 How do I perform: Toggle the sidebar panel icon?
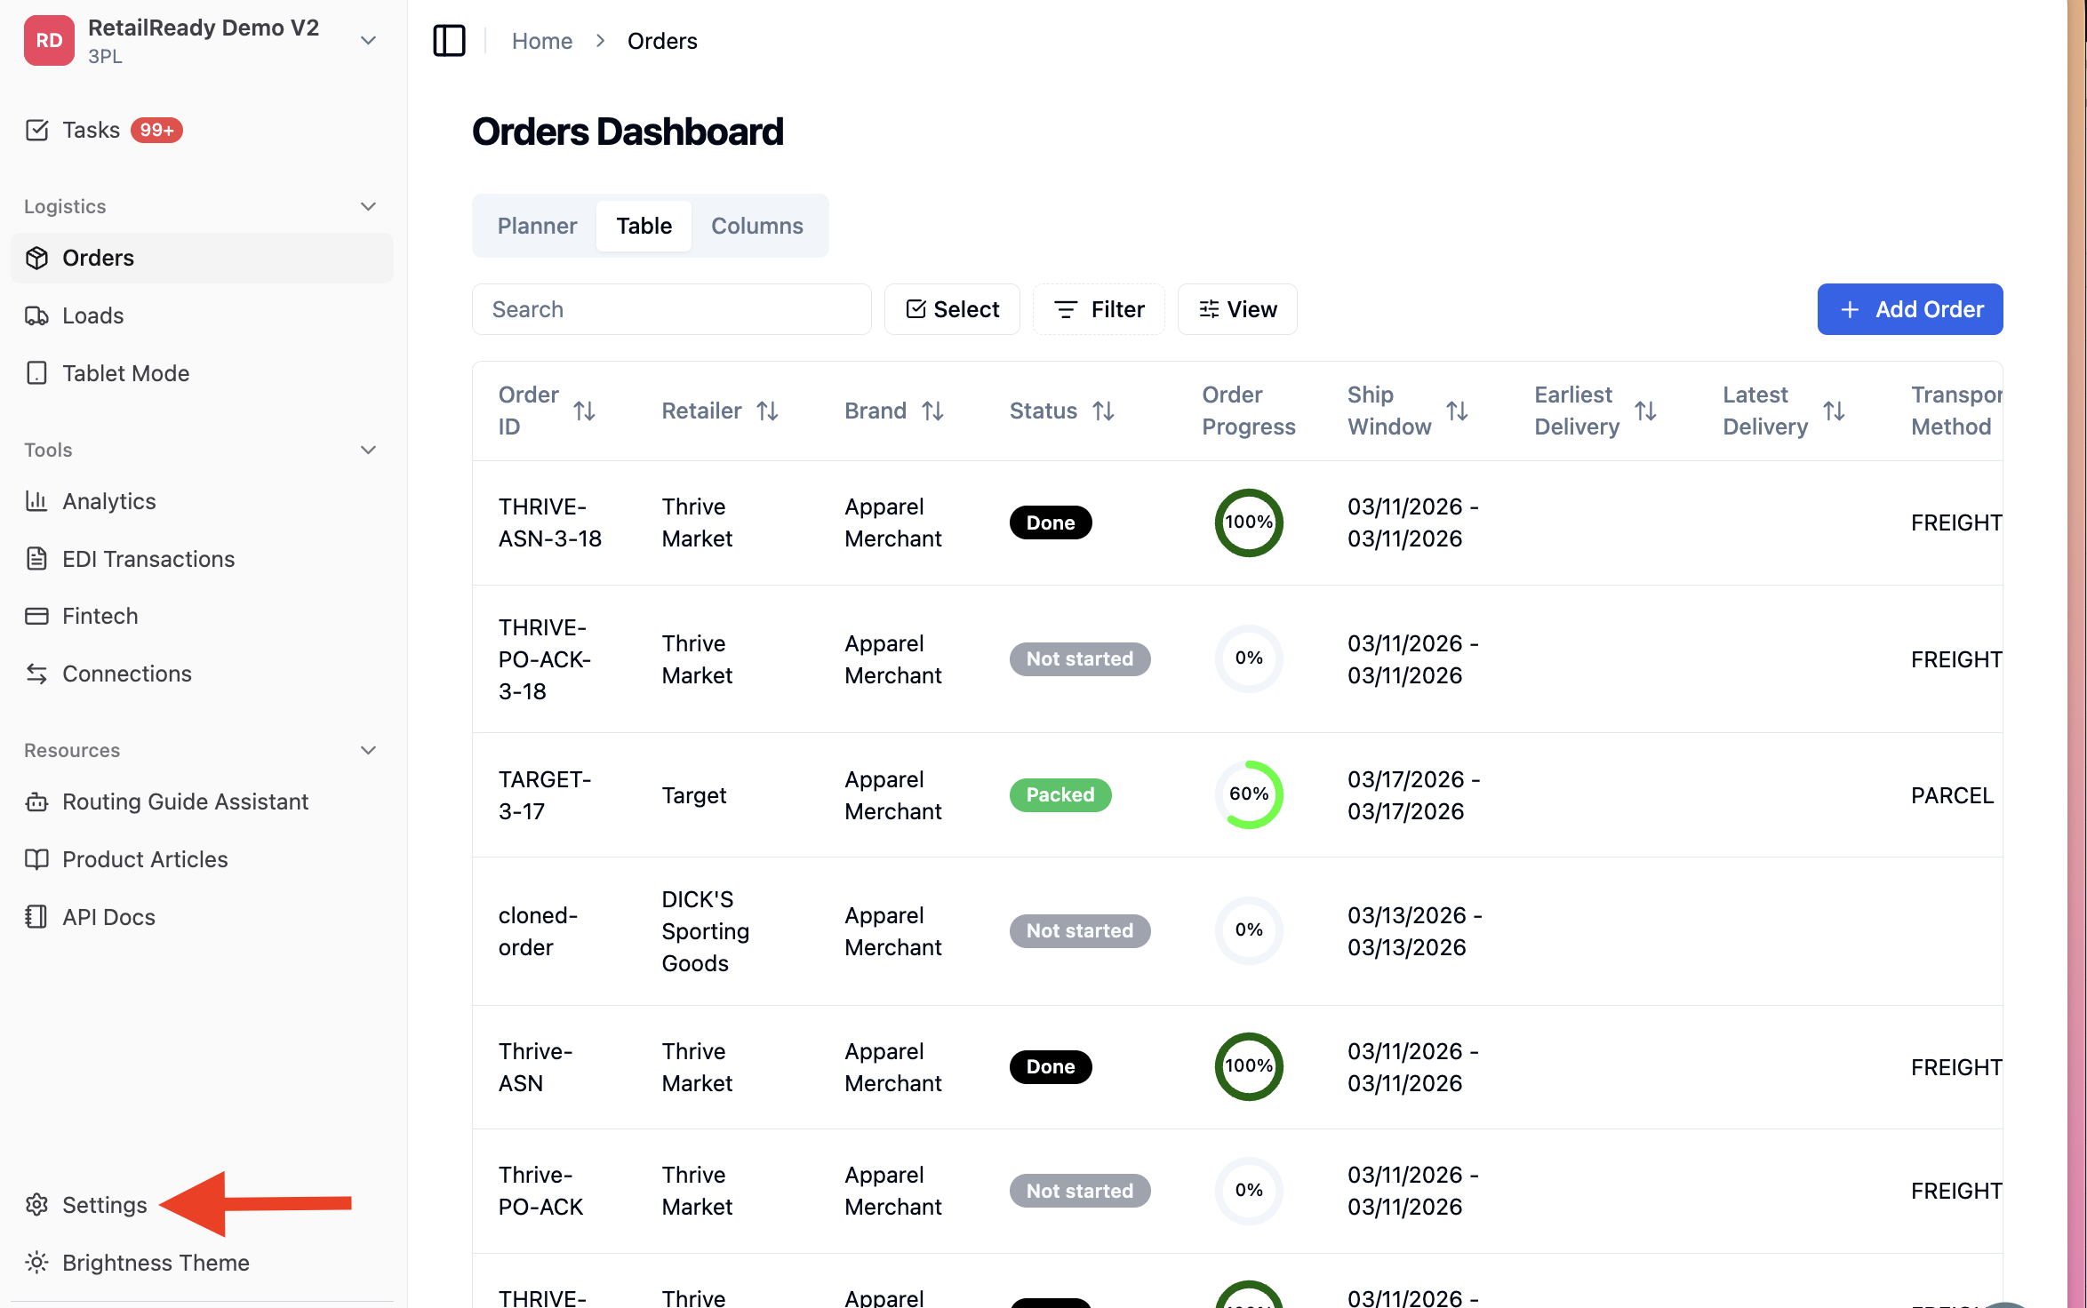[x=449, y=41]
